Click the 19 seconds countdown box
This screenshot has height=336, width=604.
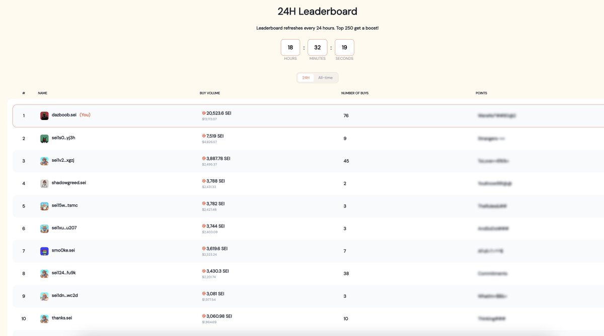344,47
